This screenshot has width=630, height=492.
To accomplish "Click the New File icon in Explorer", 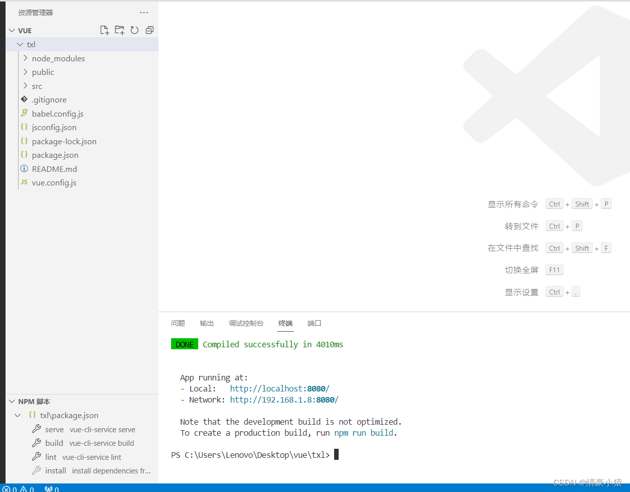I will point(105,30).
